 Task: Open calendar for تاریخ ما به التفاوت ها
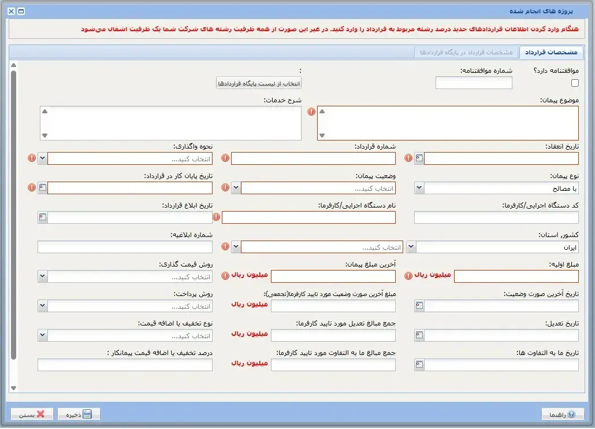pyautogui.click(x=419, y=365)
